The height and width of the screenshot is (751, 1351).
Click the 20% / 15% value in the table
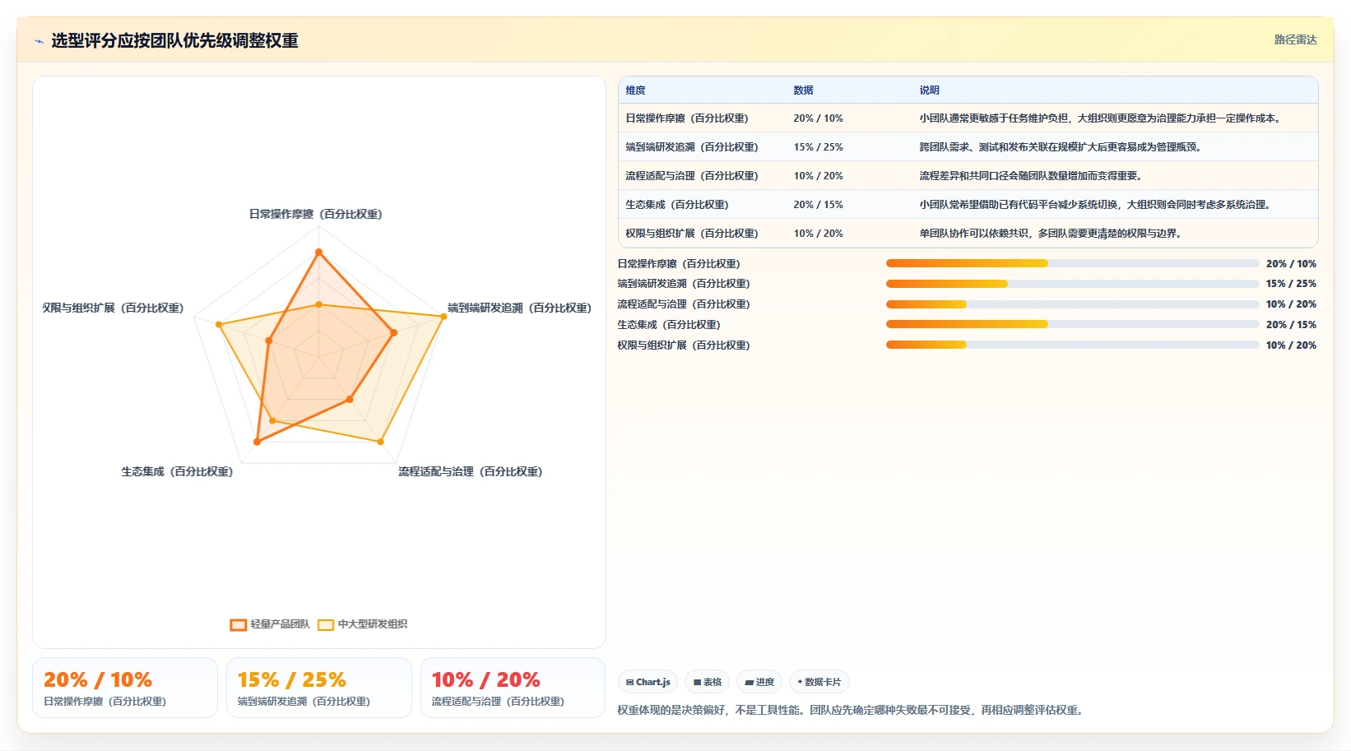[x=818, y=205]
